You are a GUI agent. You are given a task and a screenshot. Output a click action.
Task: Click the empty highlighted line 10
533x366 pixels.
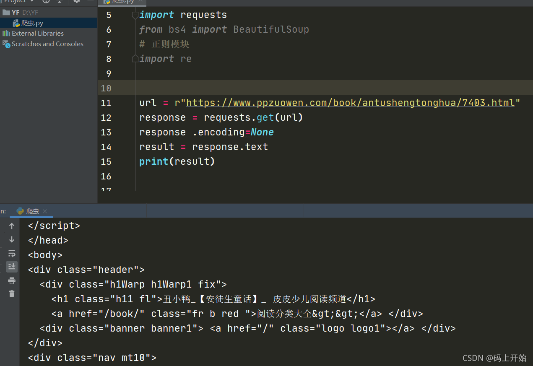(x=315, y=88)
